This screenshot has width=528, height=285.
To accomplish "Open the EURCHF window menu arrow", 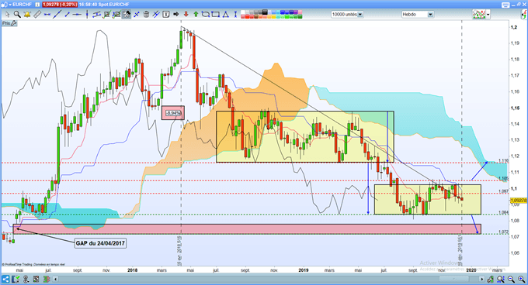I will 10,5.
